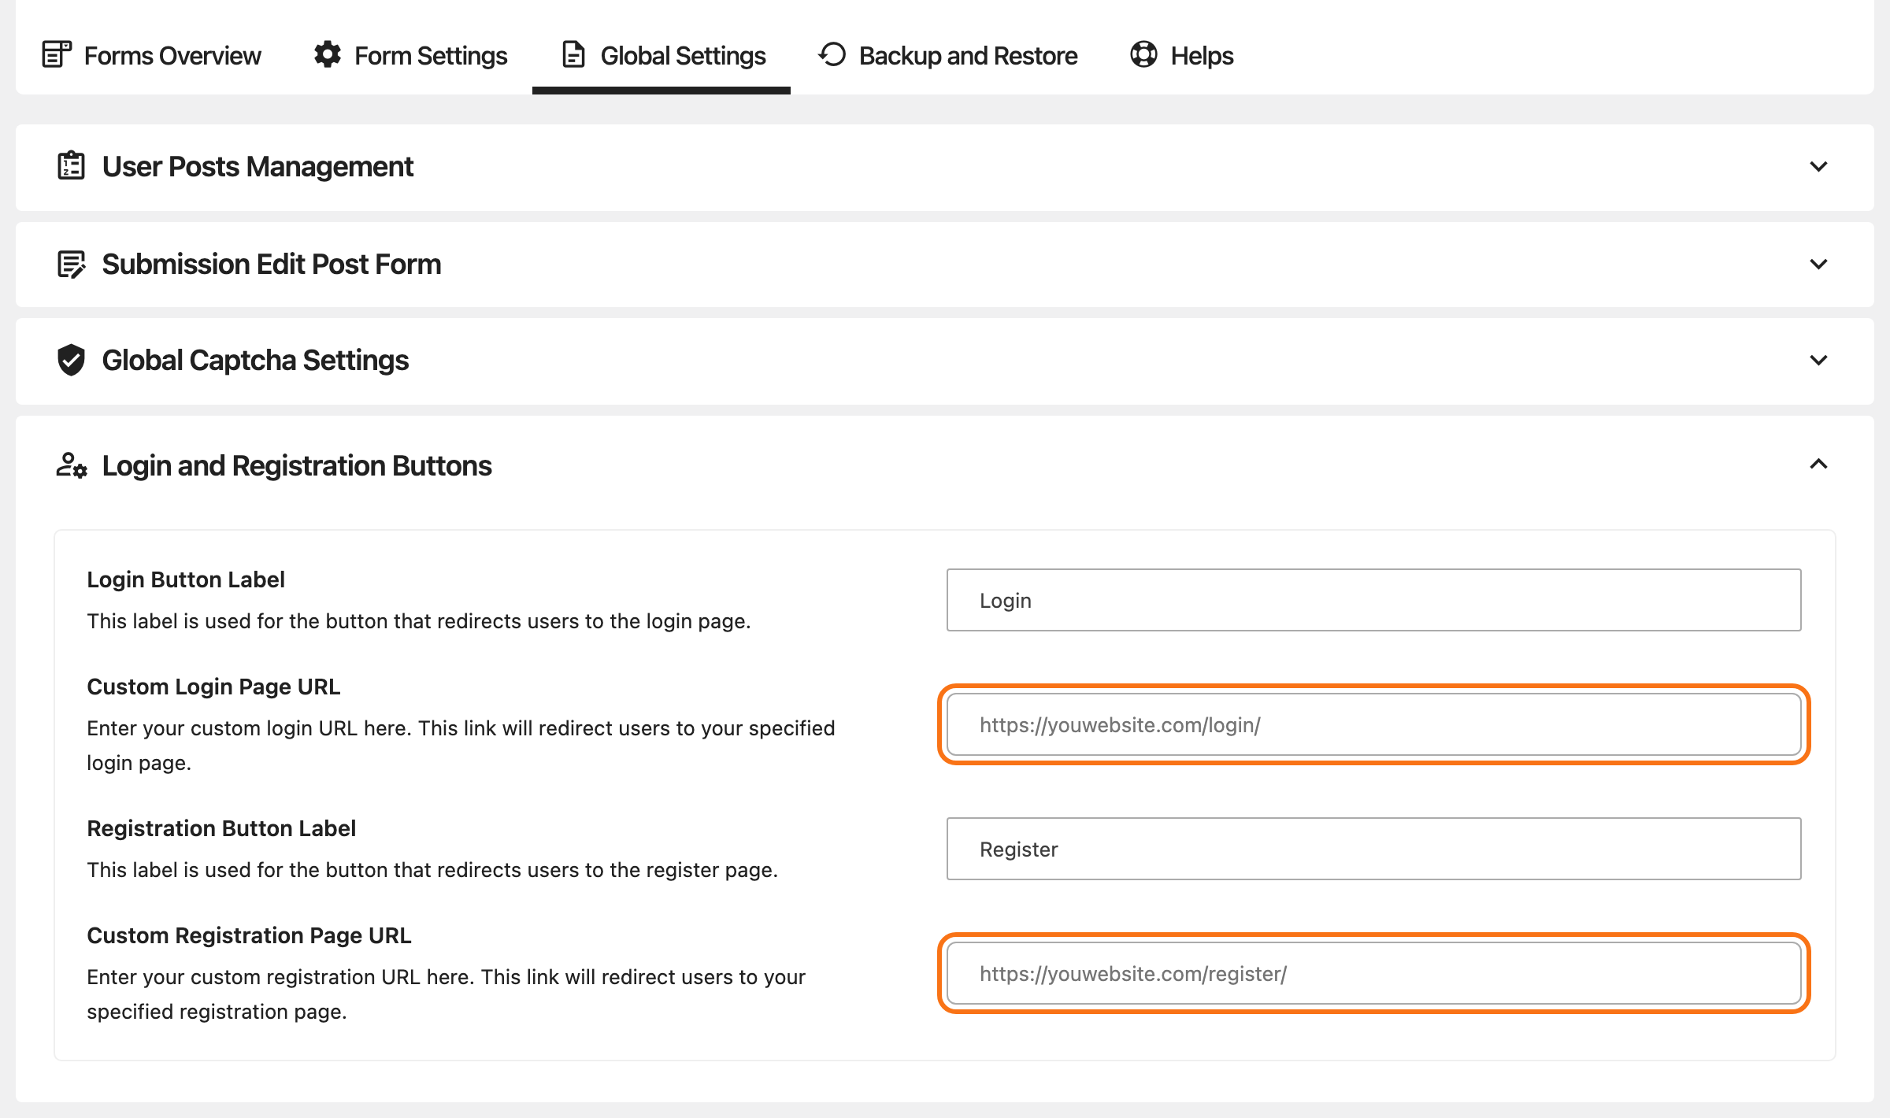This screenshot has width=1890, height=1118.
Task: Click the 'Custom Login Page URL' label
Action: pyautogui.click(x=213, y=687)
